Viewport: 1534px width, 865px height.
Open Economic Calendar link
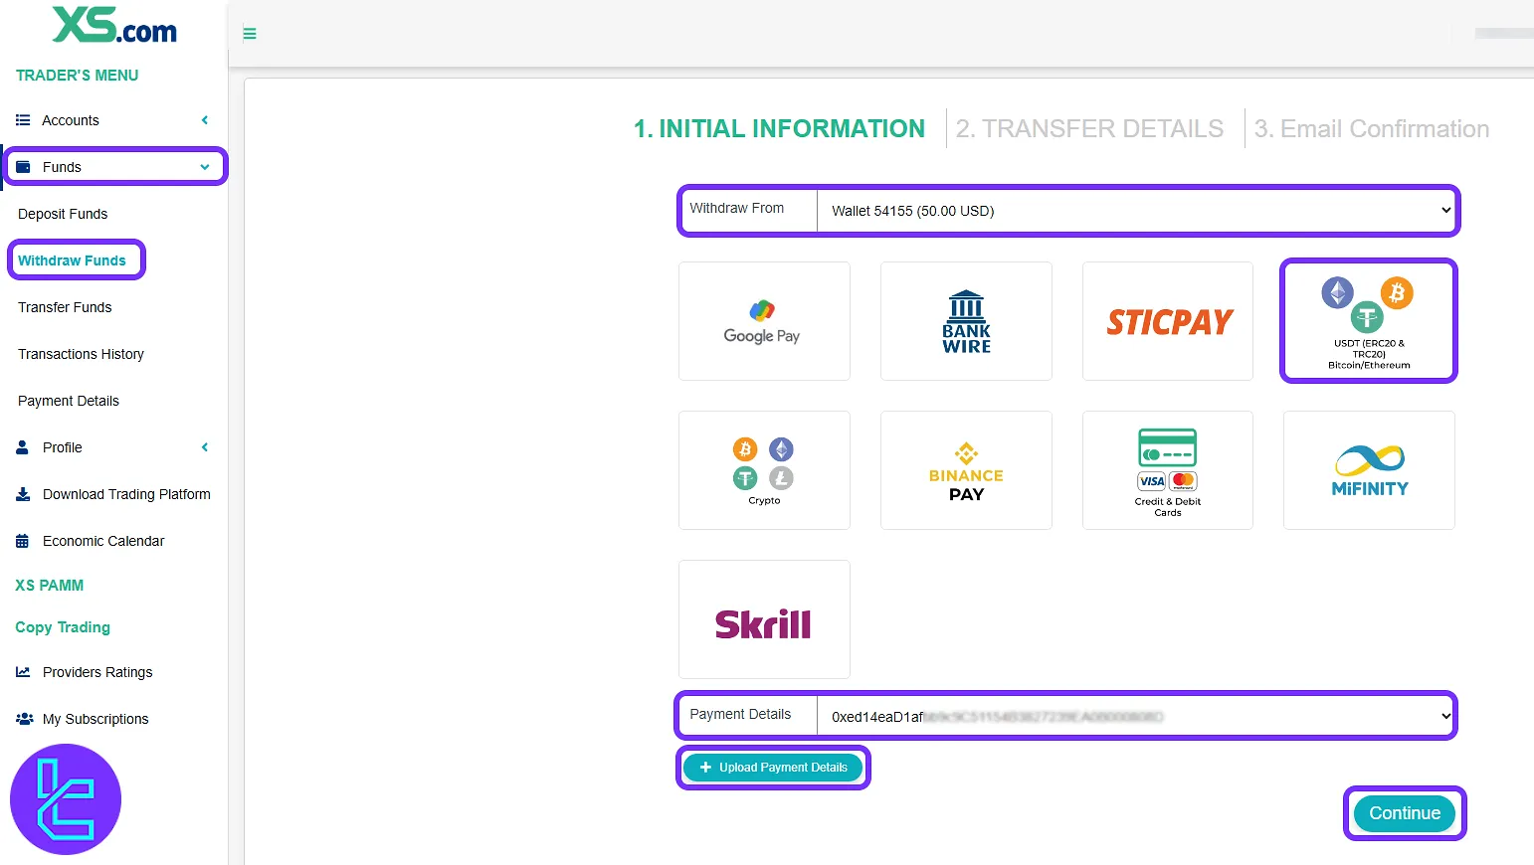[103, 541]
